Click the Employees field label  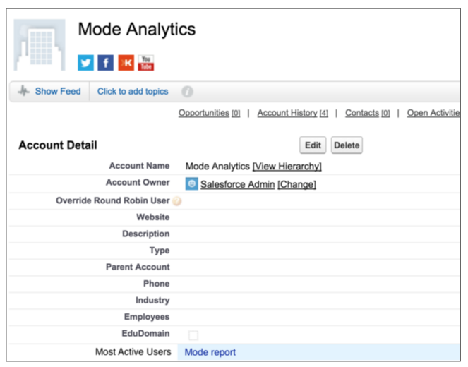pos(147,317)
